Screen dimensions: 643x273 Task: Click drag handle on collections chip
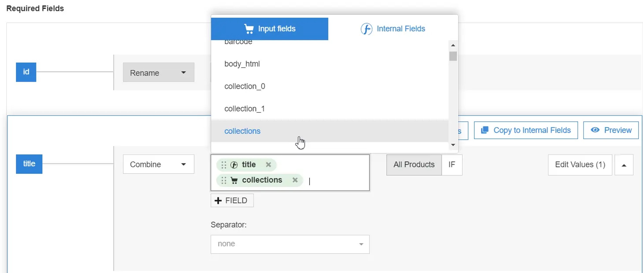coord(224,180)
